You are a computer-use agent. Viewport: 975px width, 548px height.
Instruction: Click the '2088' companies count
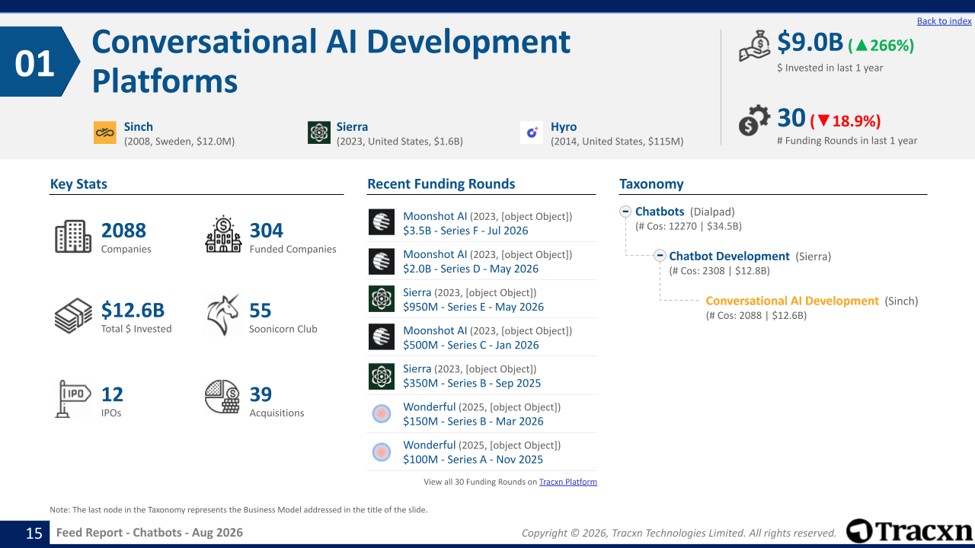point(123,231)
